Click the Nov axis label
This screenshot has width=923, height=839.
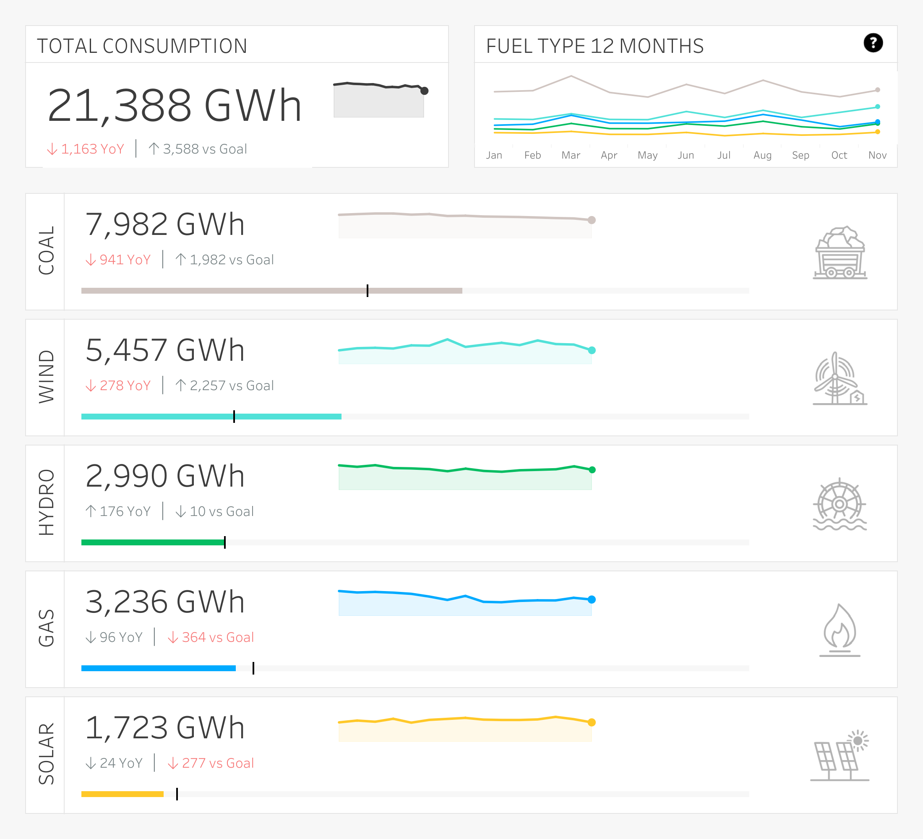tap(878, 155)
